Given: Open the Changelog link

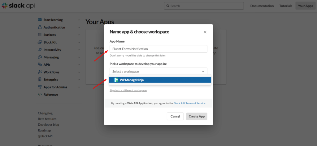Looking at the screenshot, I should click(45, 113).
